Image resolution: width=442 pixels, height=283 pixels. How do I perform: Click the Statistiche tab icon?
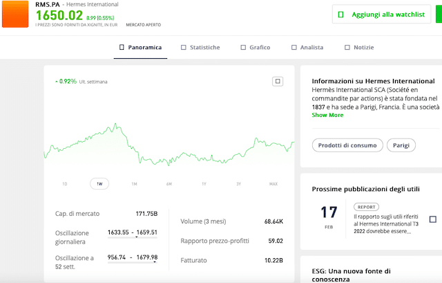(184, 48)
